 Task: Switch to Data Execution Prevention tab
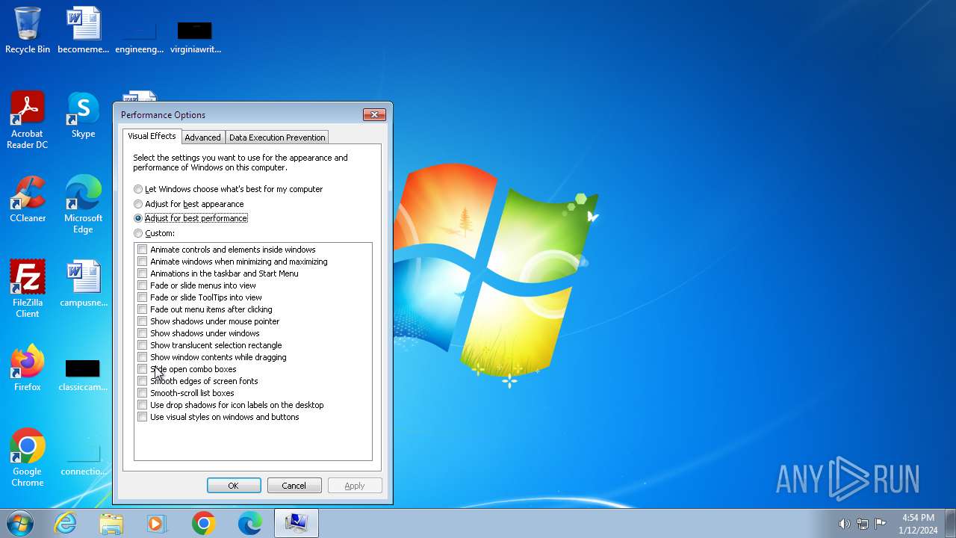[277, 137]
